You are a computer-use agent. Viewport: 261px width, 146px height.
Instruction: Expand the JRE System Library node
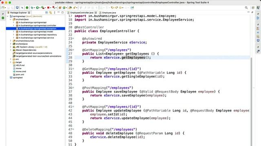pyautogui.click(x=11, y=47)
